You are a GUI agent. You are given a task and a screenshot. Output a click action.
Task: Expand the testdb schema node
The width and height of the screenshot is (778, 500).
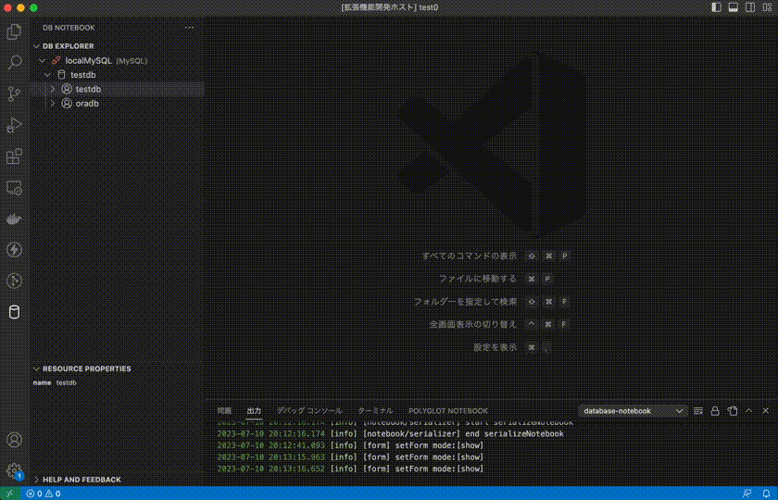53,89
